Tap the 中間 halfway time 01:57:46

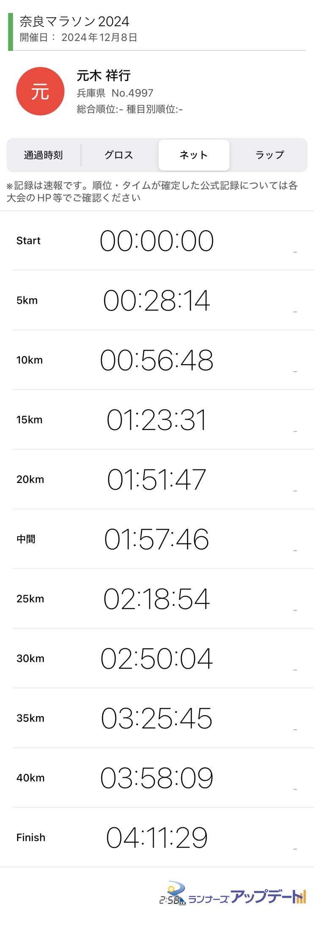point(157,539)
